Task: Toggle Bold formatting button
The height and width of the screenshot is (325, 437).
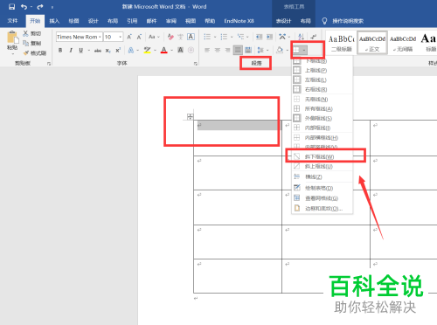Action: coord(60,50)
